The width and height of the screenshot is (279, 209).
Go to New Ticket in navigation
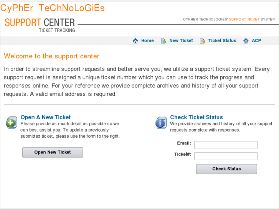tap(181, 41)
